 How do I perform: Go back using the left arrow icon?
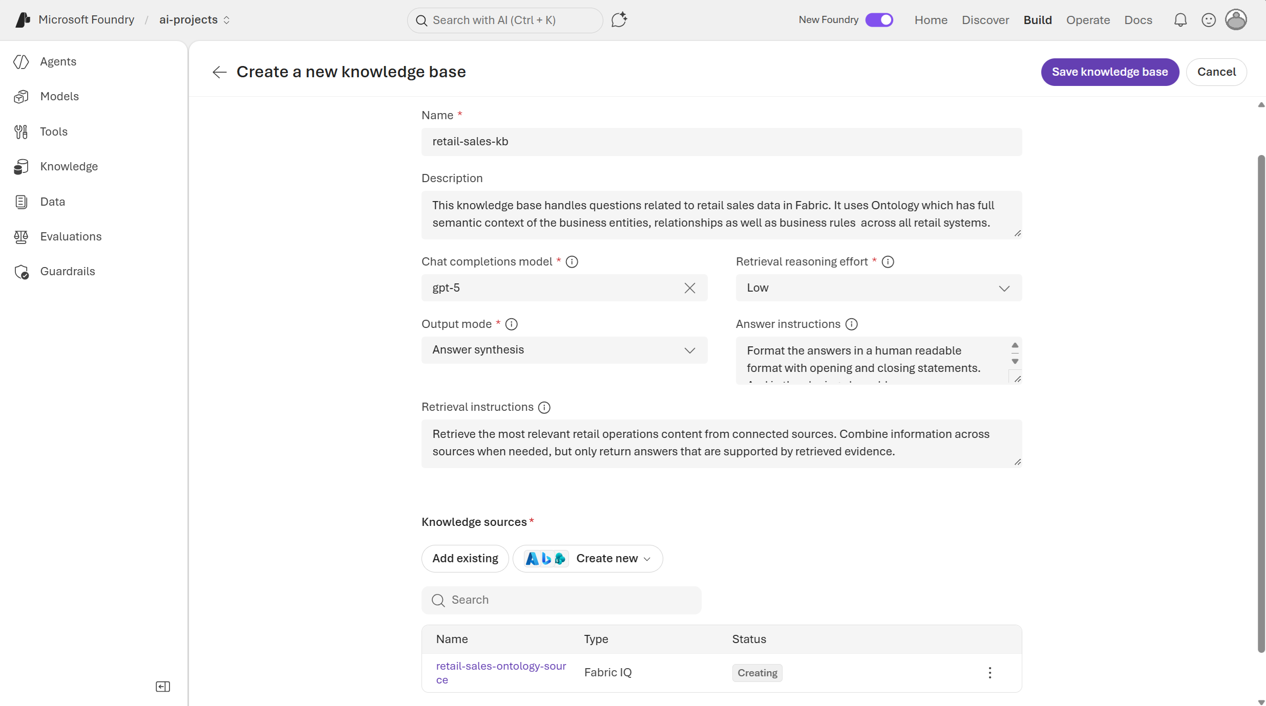click(x=219, y=72)
